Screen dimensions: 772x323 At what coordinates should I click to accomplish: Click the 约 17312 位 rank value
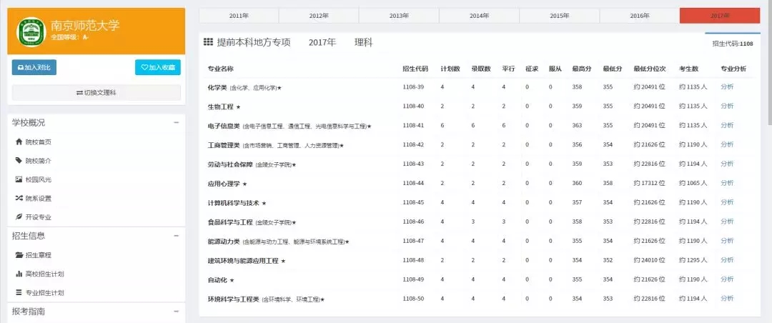pos(649,183)
